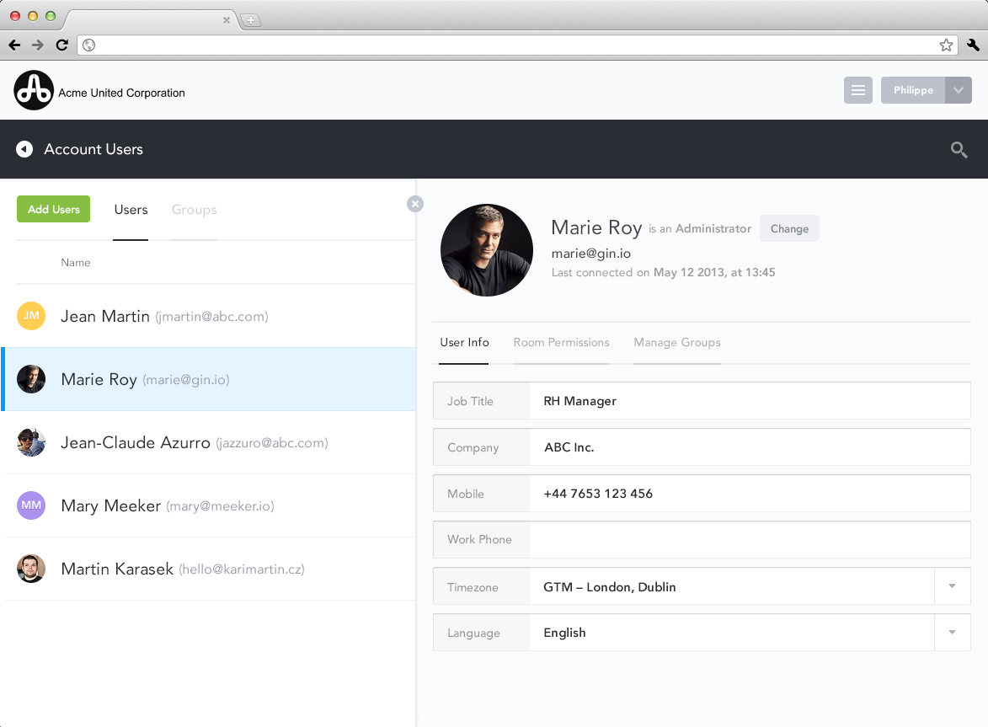Click the Administrator role label
988x727 pixels.
(x=713, y=228)
